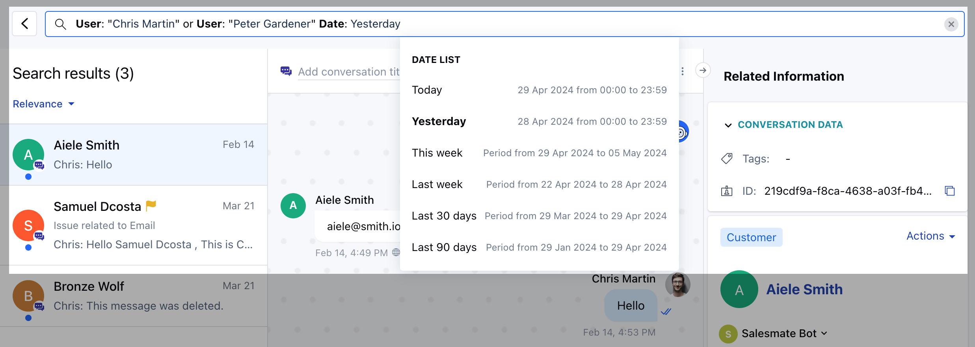Choose Last 30 days in date list
975x347 pixels.
click(x=539, y=216)
